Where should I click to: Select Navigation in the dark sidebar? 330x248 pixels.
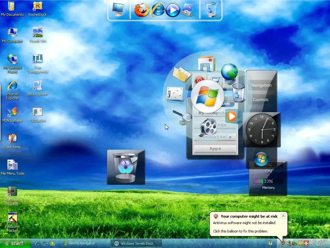[261, 85]
